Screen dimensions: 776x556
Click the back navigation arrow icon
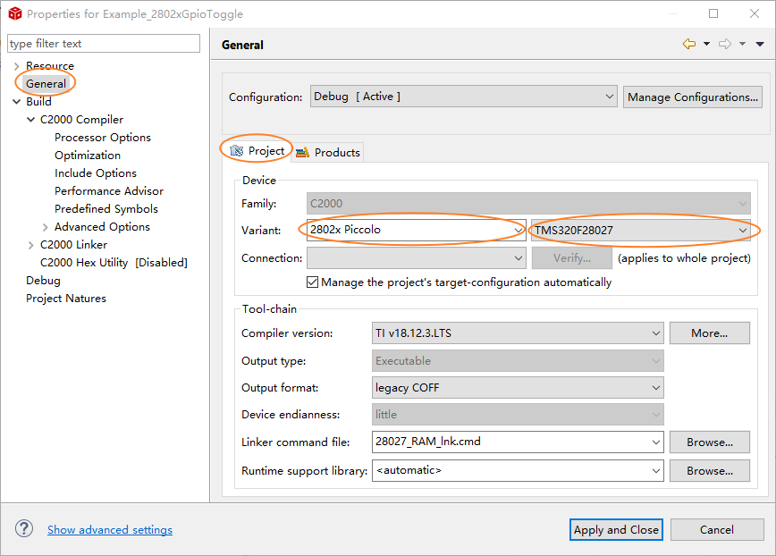(x=687, y=44)
